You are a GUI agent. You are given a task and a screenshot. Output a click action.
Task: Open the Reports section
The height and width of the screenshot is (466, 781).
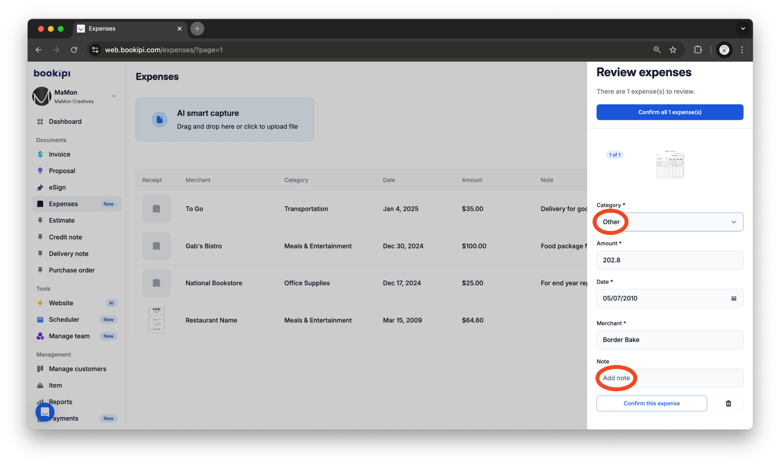(x=60, y=402)
